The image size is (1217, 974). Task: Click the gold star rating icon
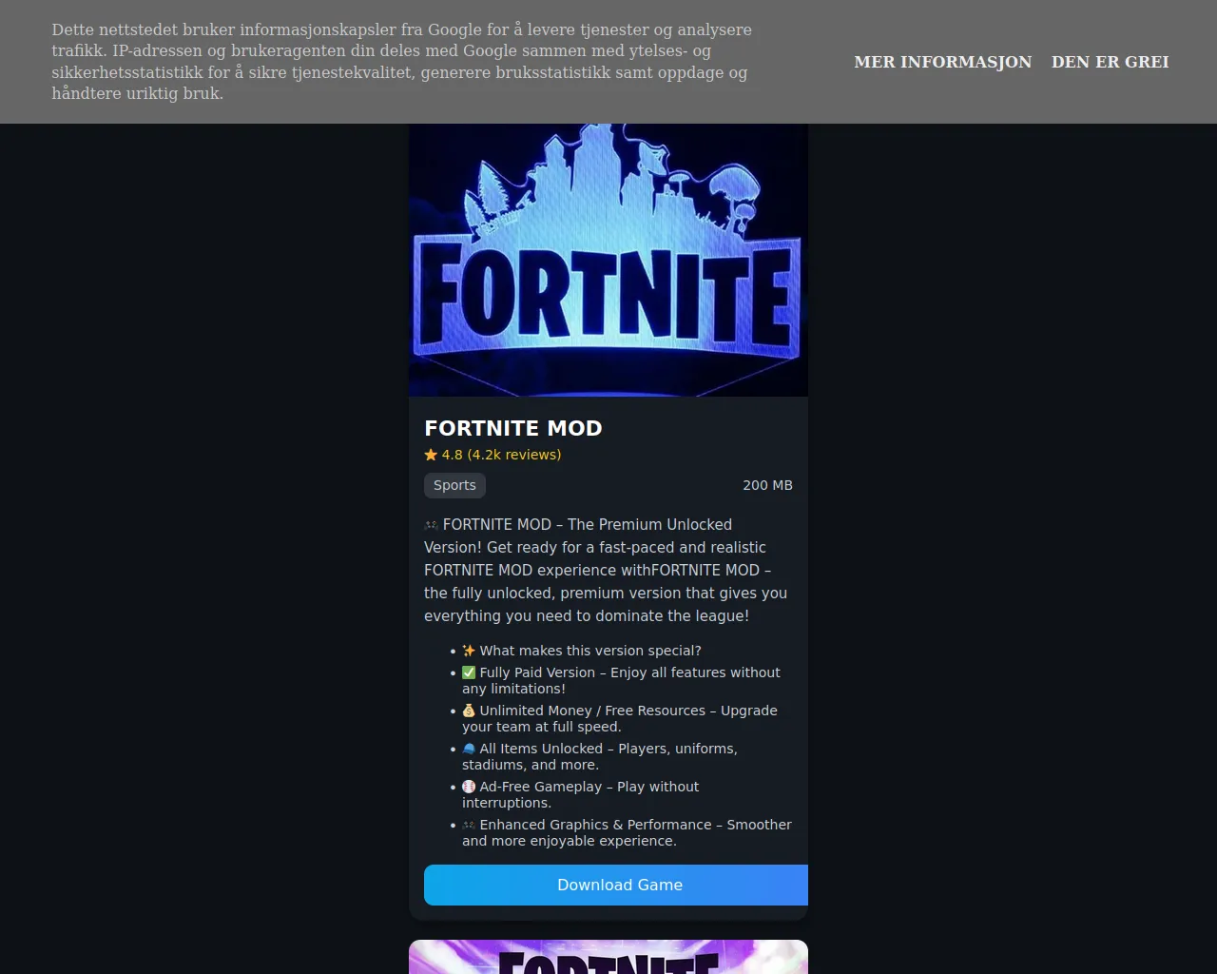(x=431, y=455)
